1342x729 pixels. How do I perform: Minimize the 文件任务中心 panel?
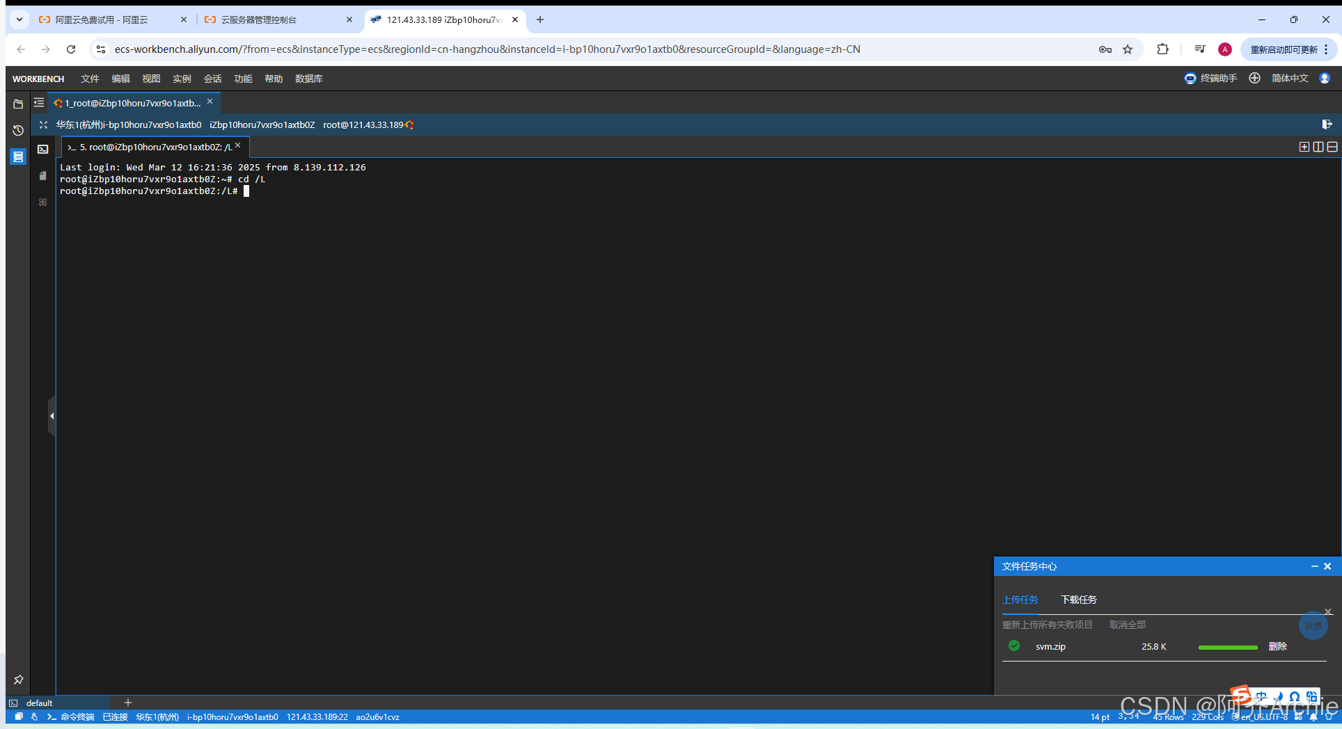pos(1314,566)
